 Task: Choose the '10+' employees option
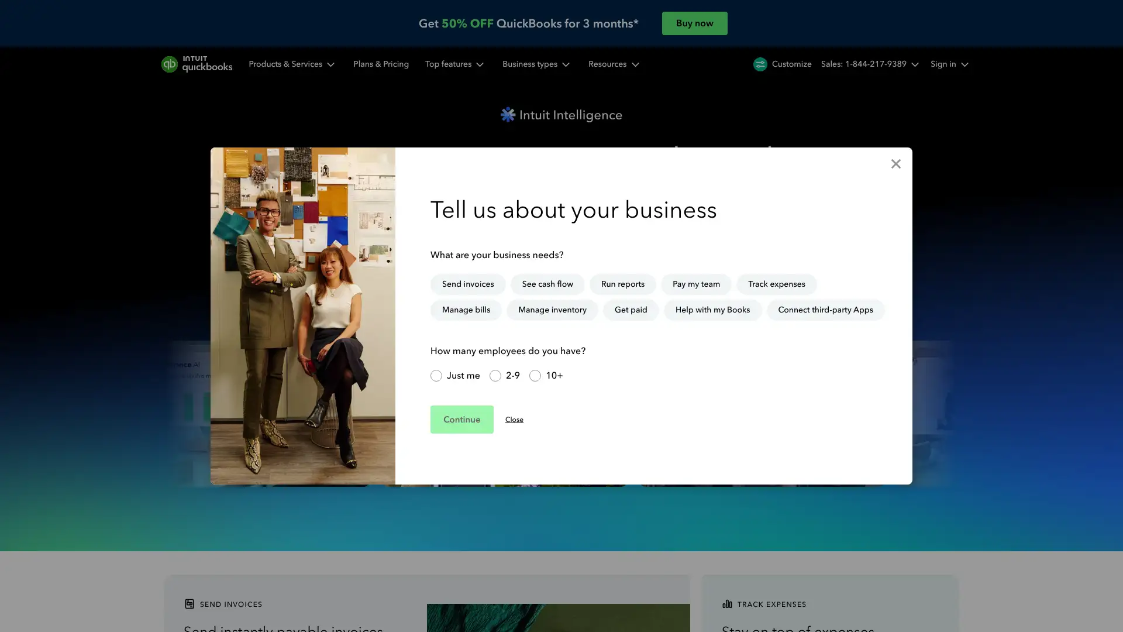click(535, 376)
